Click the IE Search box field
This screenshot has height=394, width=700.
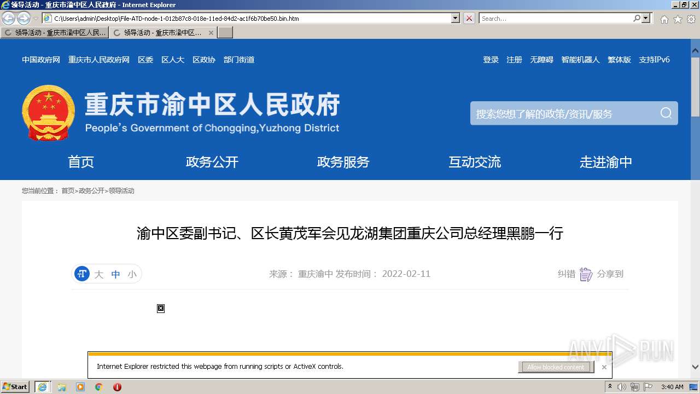tap(556, 18)
